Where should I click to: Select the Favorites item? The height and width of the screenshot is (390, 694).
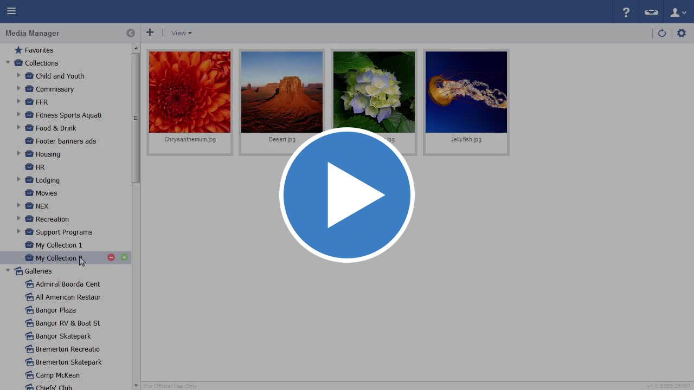(38, 50)
